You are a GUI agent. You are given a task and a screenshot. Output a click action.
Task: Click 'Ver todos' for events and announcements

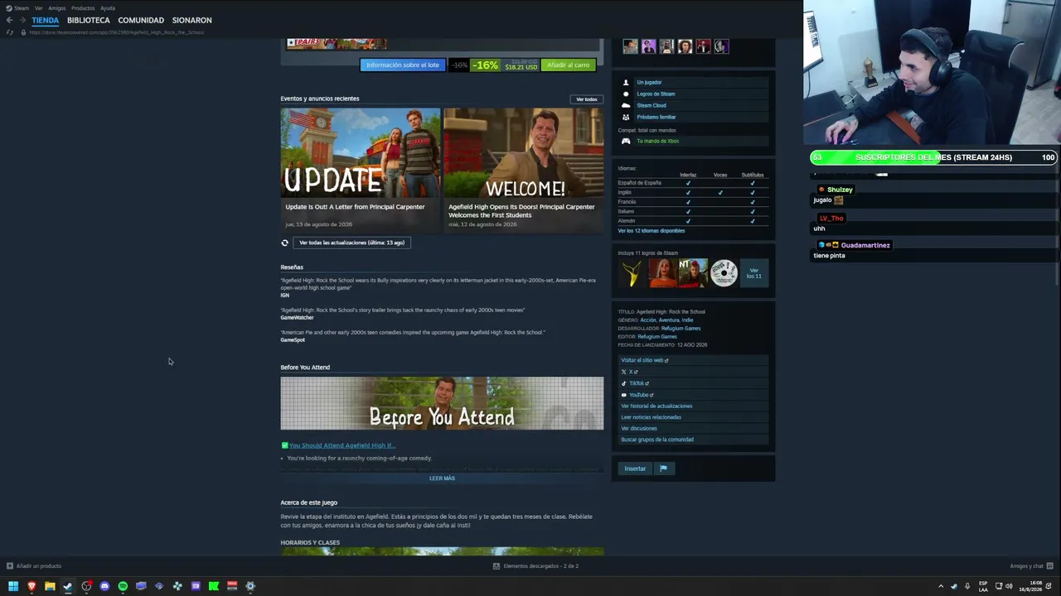pyautogui.click(x=587, y=99)
